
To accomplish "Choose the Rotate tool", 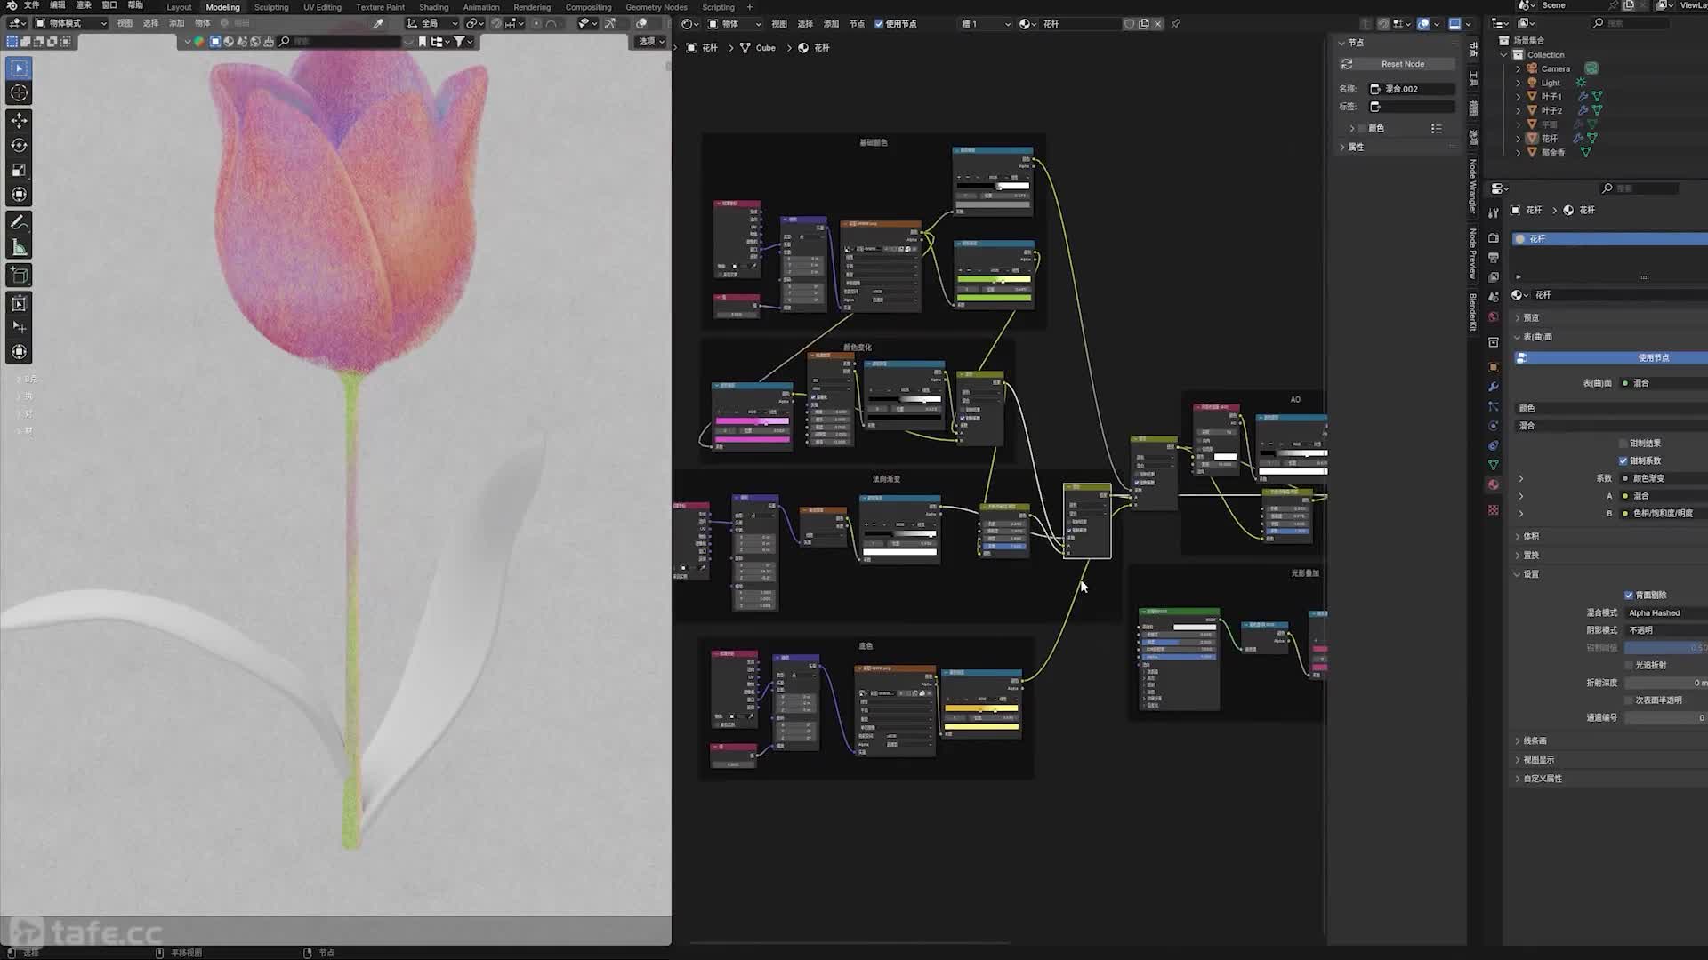I will pos(19,145).
